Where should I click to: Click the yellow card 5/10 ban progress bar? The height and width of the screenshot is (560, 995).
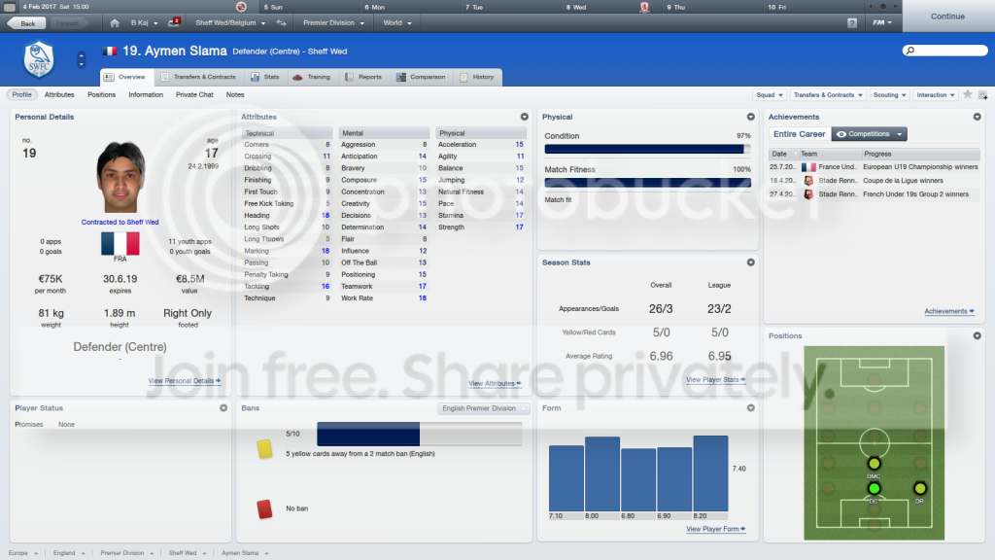coord(420,435)
